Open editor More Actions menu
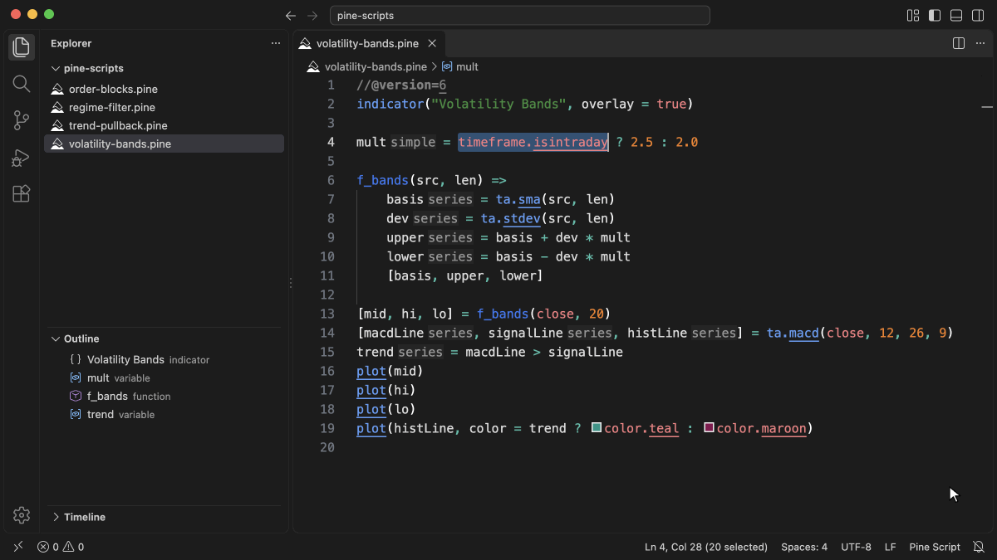This screenshot has width=997, height=560. click(x=980, y=43)
